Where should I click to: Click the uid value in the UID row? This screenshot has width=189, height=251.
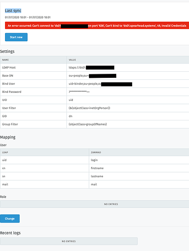pyautogui.click(x=71, y=100)
